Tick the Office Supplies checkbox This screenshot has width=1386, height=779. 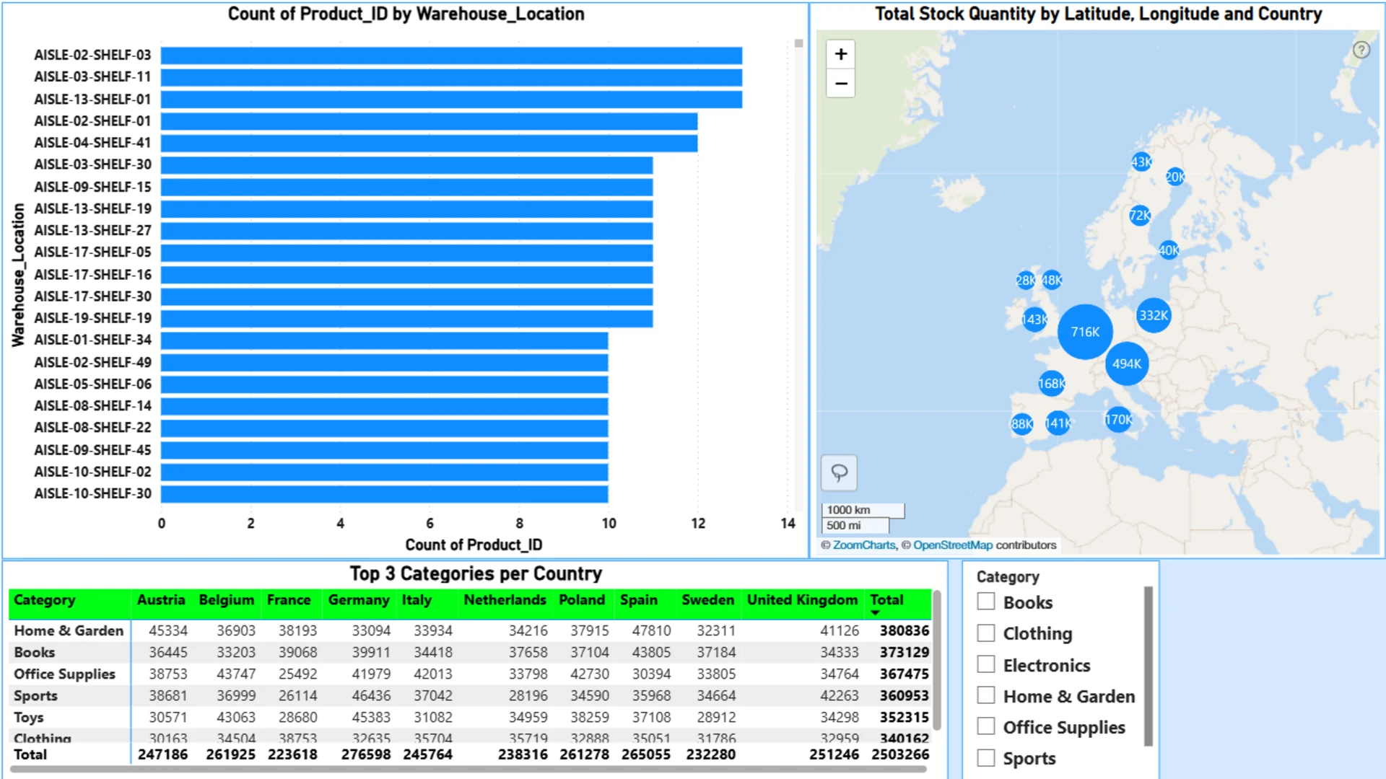[x=986, y=726]
